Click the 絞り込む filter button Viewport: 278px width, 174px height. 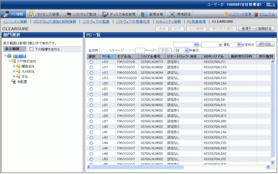click(x=265, y=44)
